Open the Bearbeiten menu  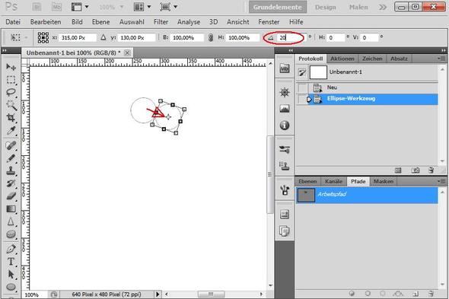tap(46, 22)
